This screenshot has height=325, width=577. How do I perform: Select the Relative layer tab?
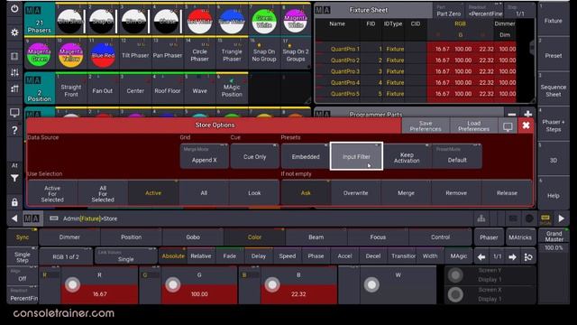[x=201, y=256]
